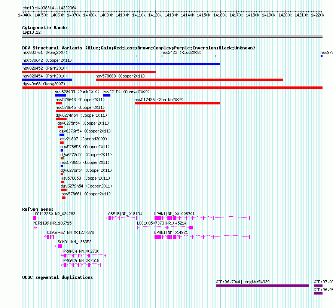This screenshot has width=333, height=308.
Task: Open the dgv6278n54 (Cooper2011) variant
Action: 62,174
